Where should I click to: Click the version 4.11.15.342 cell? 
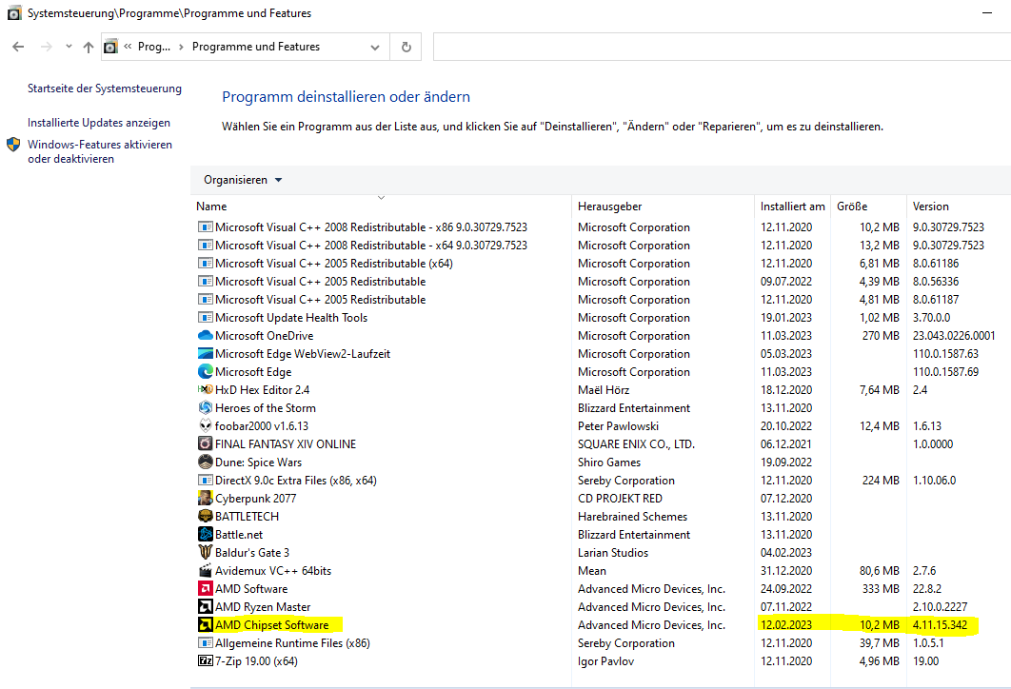click(x=940, y=624)
